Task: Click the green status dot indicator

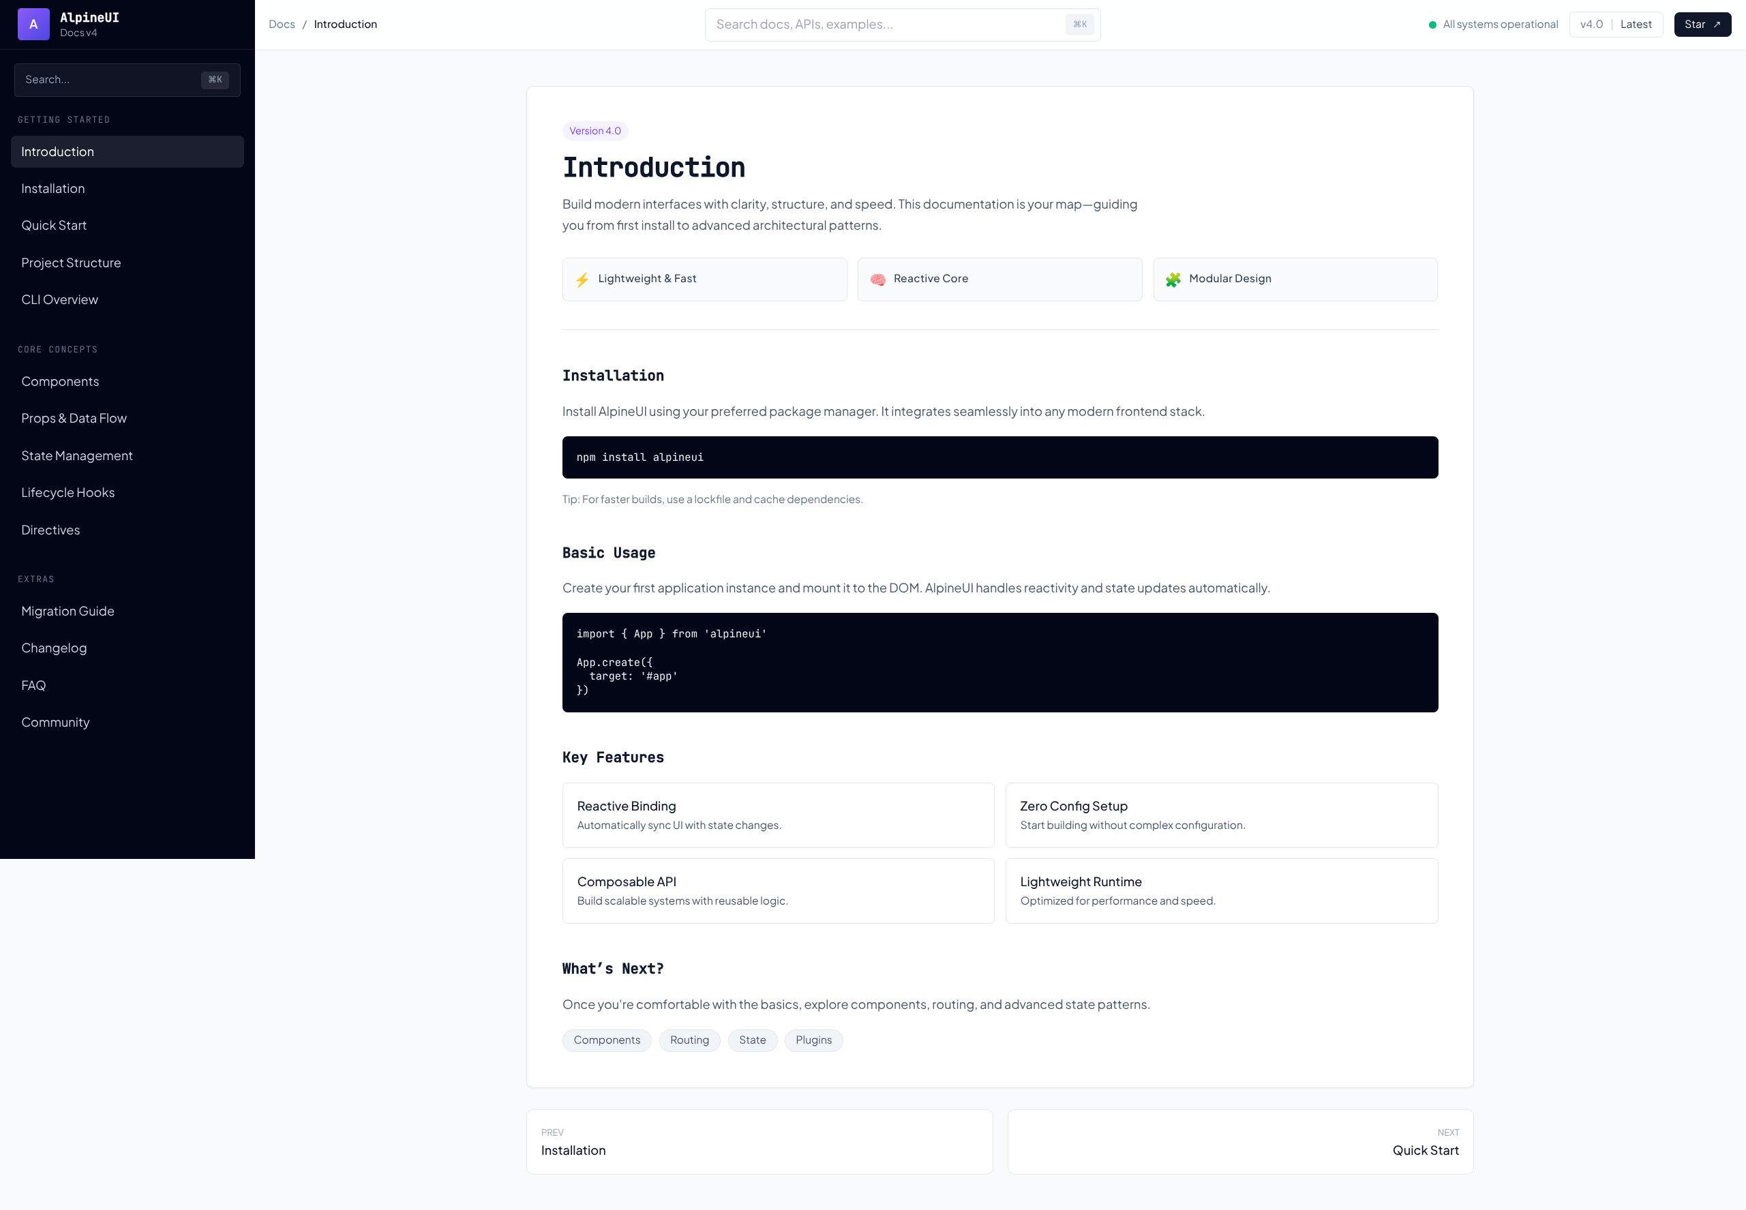Action: [1432, 25]
